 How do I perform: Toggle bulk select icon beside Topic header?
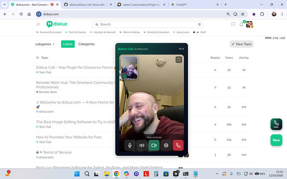tap(37, 58)
